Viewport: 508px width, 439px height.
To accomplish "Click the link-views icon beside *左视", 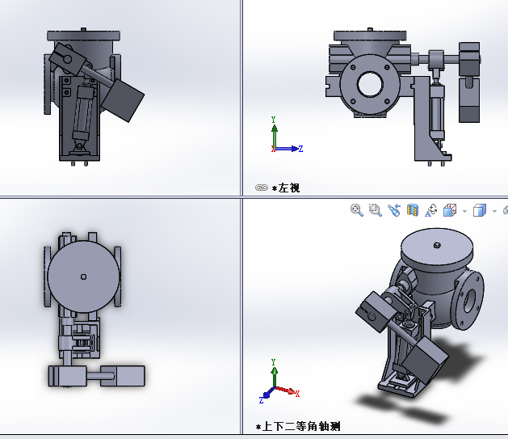I will [262, 188].
